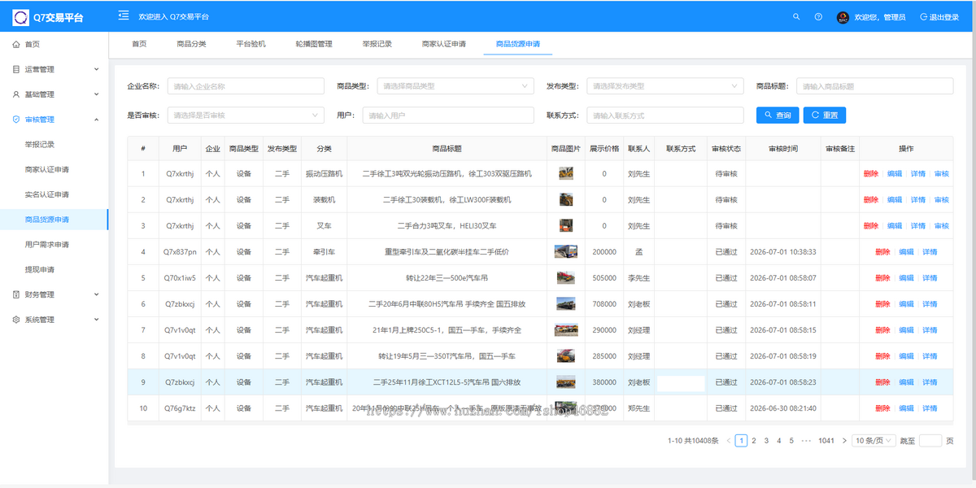This screenshot has width=976, height=488.
Task: Open the 是否审核 dropdown
Action: pos(246,115)
